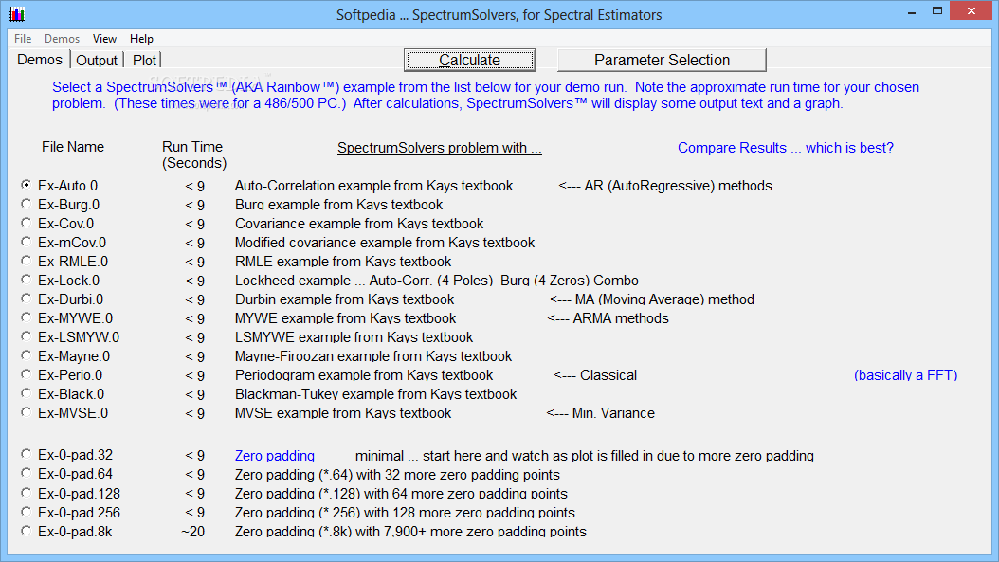This screenshot has width=999, height=562.
Task: Minimize the SpectrumSolvers window
Action: point(912,11)
